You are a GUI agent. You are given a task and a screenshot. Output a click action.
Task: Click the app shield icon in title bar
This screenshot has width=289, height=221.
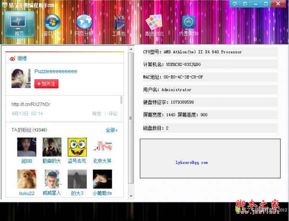[x=4, y=5]
